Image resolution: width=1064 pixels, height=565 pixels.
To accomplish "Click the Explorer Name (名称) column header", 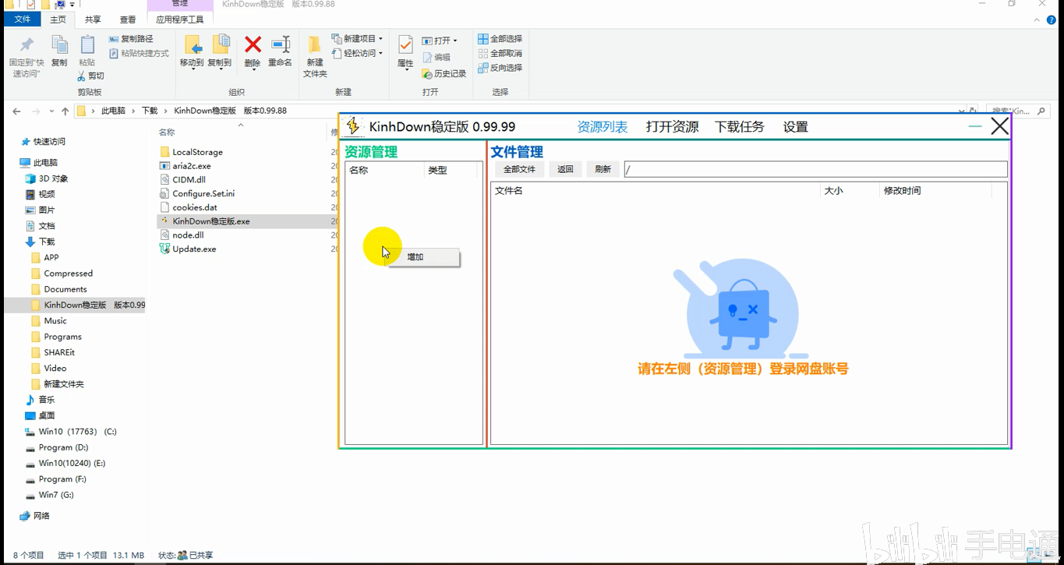I will (242, 132).
